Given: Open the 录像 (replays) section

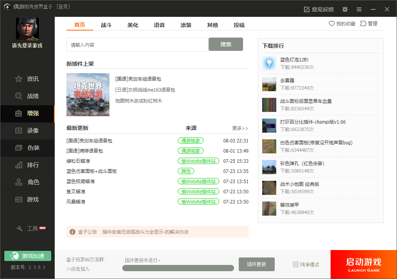Looking at the screenshot, I should (27, 130).
